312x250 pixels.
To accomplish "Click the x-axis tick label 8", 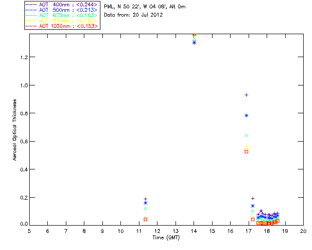I will [84, 231].
